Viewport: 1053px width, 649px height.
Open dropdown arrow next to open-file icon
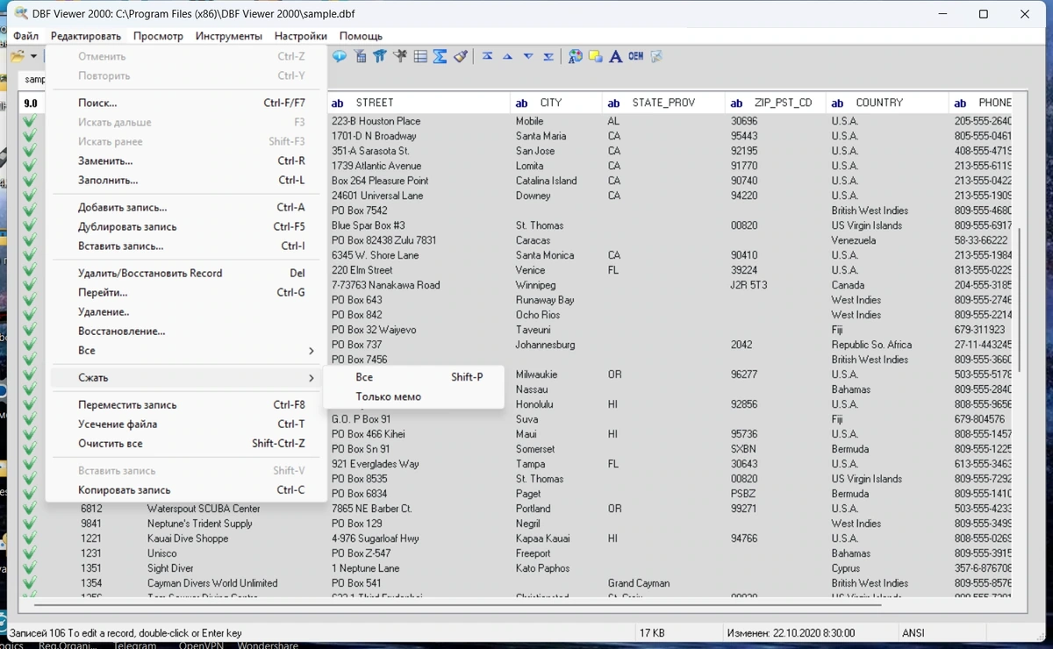[x=33, y=56]
